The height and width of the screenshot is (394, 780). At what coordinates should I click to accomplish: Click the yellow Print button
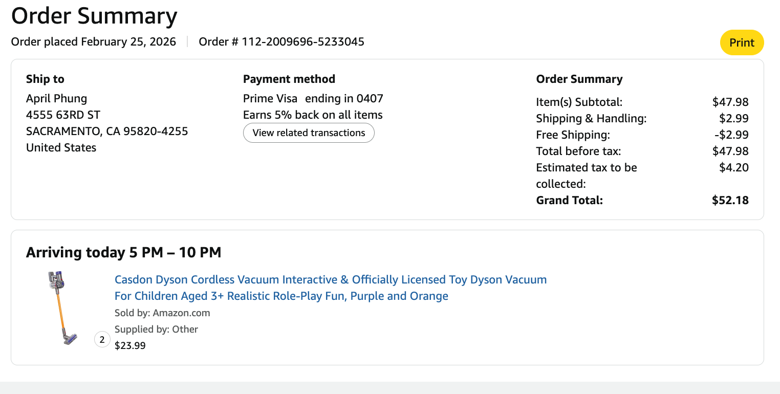742,42
